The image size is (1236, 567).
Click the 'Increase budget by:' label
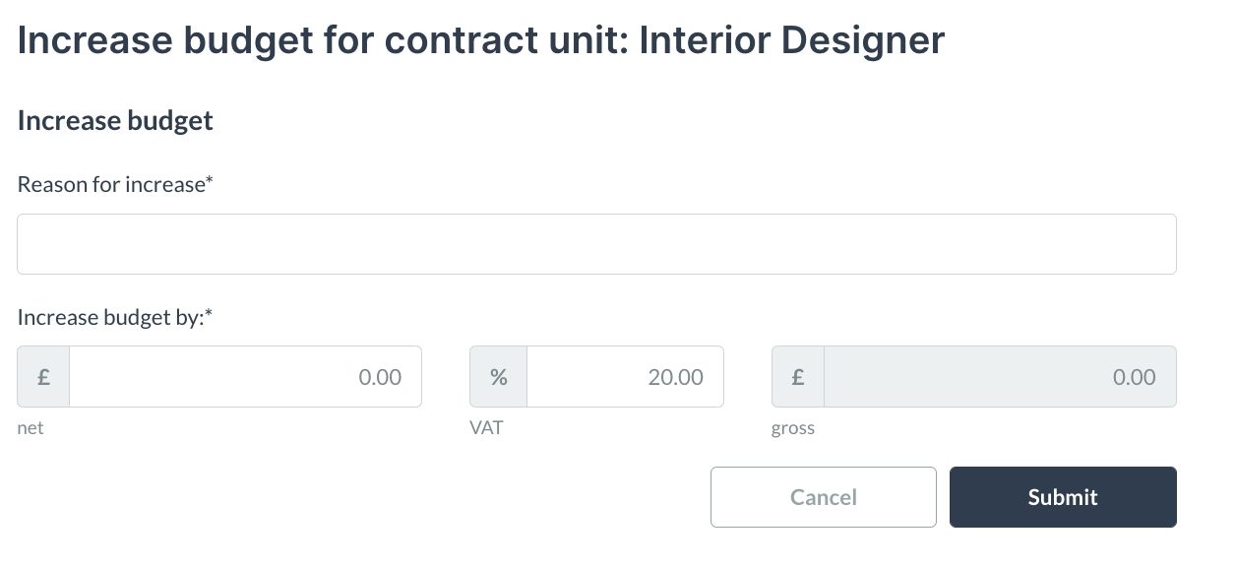pos(110,317)
